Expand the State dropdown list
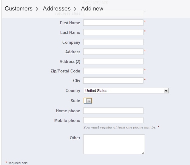The image size is (190, 165). click(x=89, y=101)
